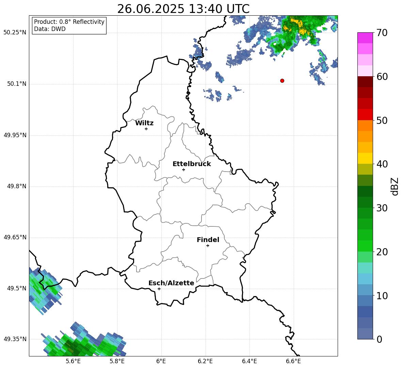
Task: Click the dBZ colorbar axis label
Action: tap(394, 186)
